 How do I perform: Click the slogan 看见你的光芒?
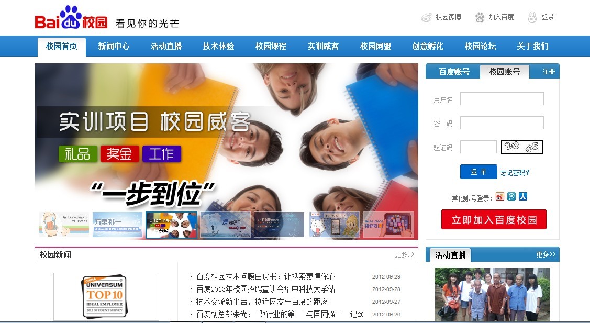(148, 24)
